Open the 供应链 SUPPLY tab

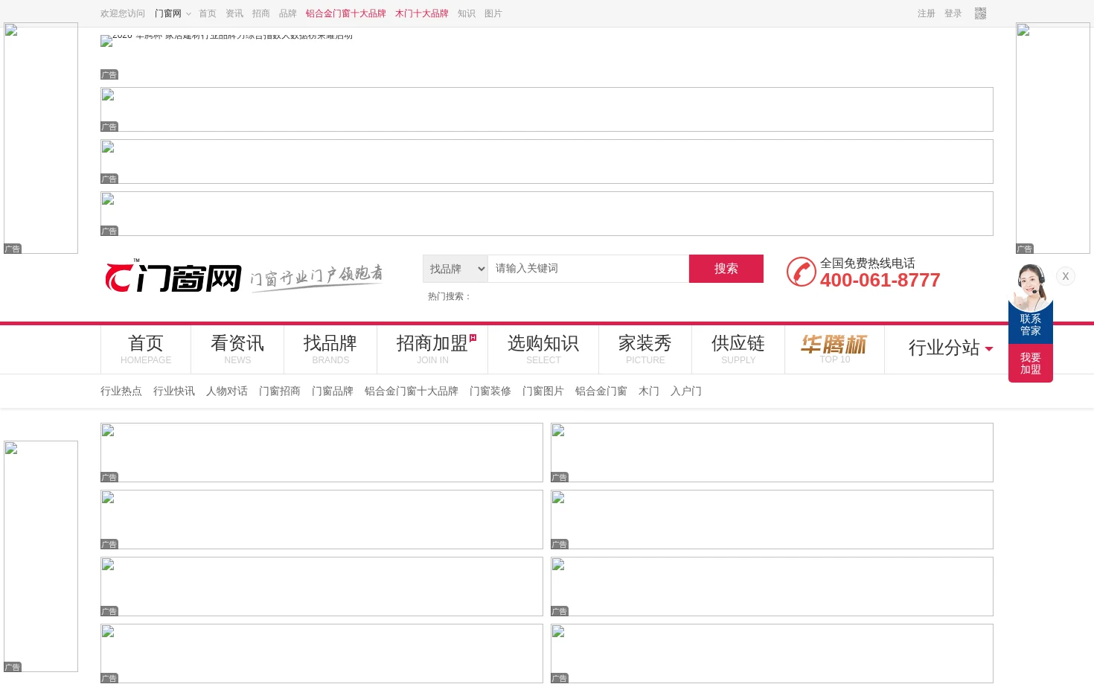[x=738, y=349]
